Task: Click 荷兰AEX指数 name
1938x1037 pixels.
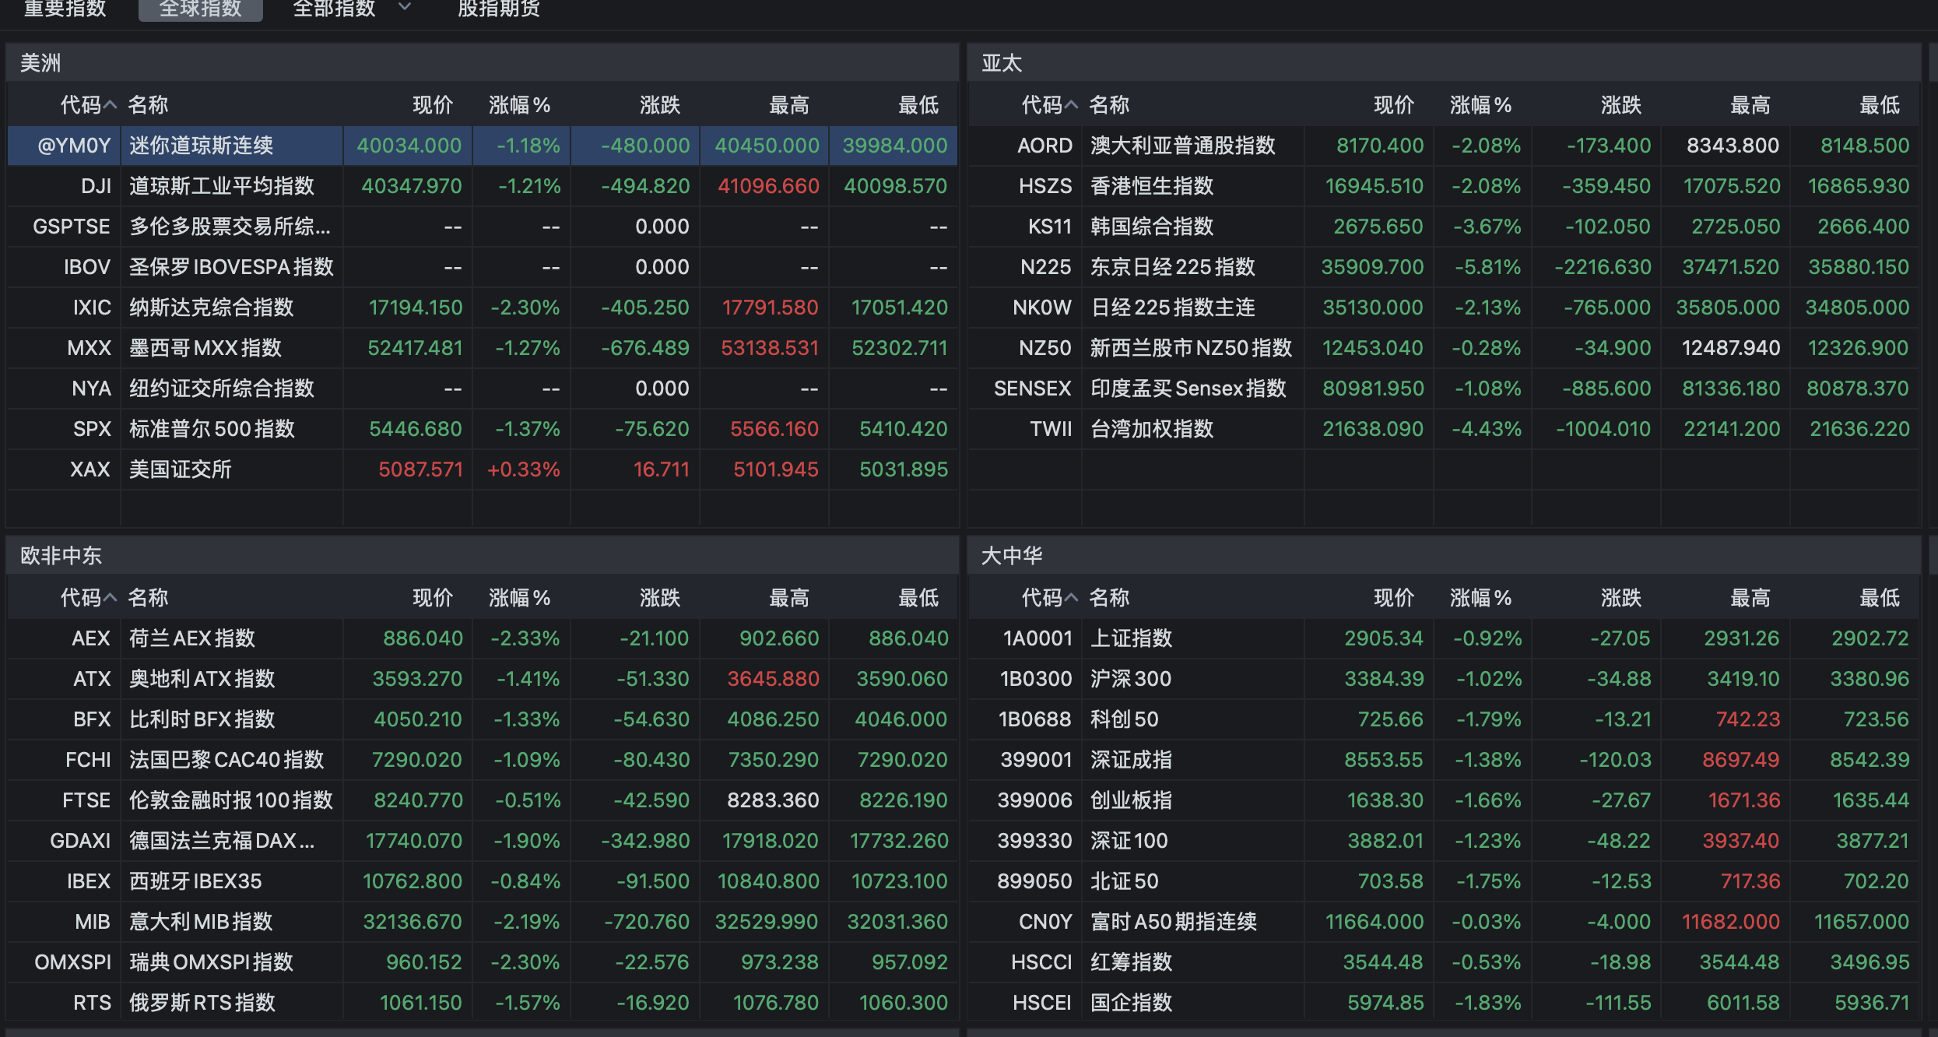Action: pyautogui.click(x=192, y=638)
